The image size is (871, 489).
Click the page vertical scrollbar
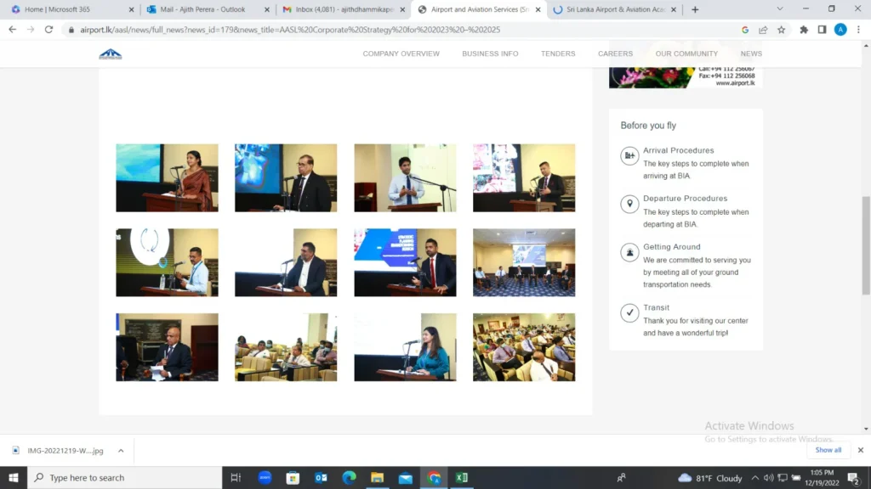(x=866, y=246)
